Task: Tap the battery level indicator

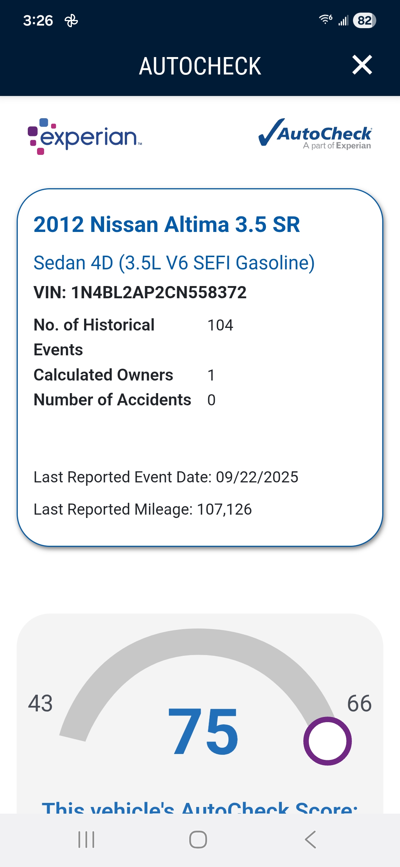Action: pos(364,20)
